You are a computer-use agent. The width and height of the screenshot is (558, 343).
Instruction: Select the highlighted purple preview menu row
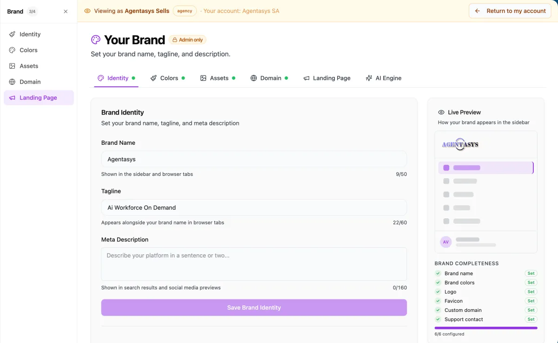tap(486, 168)
